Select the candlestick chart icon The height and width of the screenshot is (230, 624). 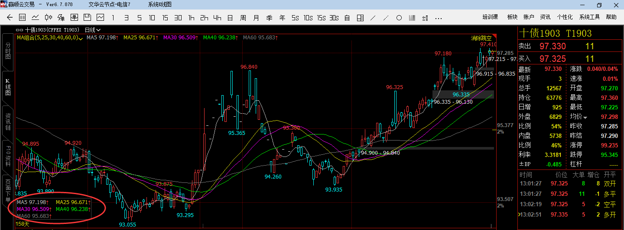point(49,18)
